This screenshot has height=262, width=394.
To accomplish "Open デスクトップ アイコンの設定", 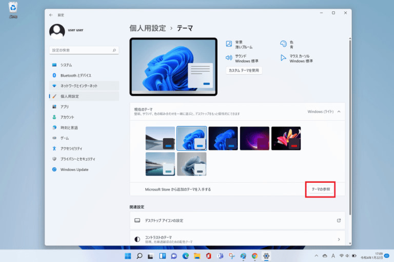I will coord(237,221).
